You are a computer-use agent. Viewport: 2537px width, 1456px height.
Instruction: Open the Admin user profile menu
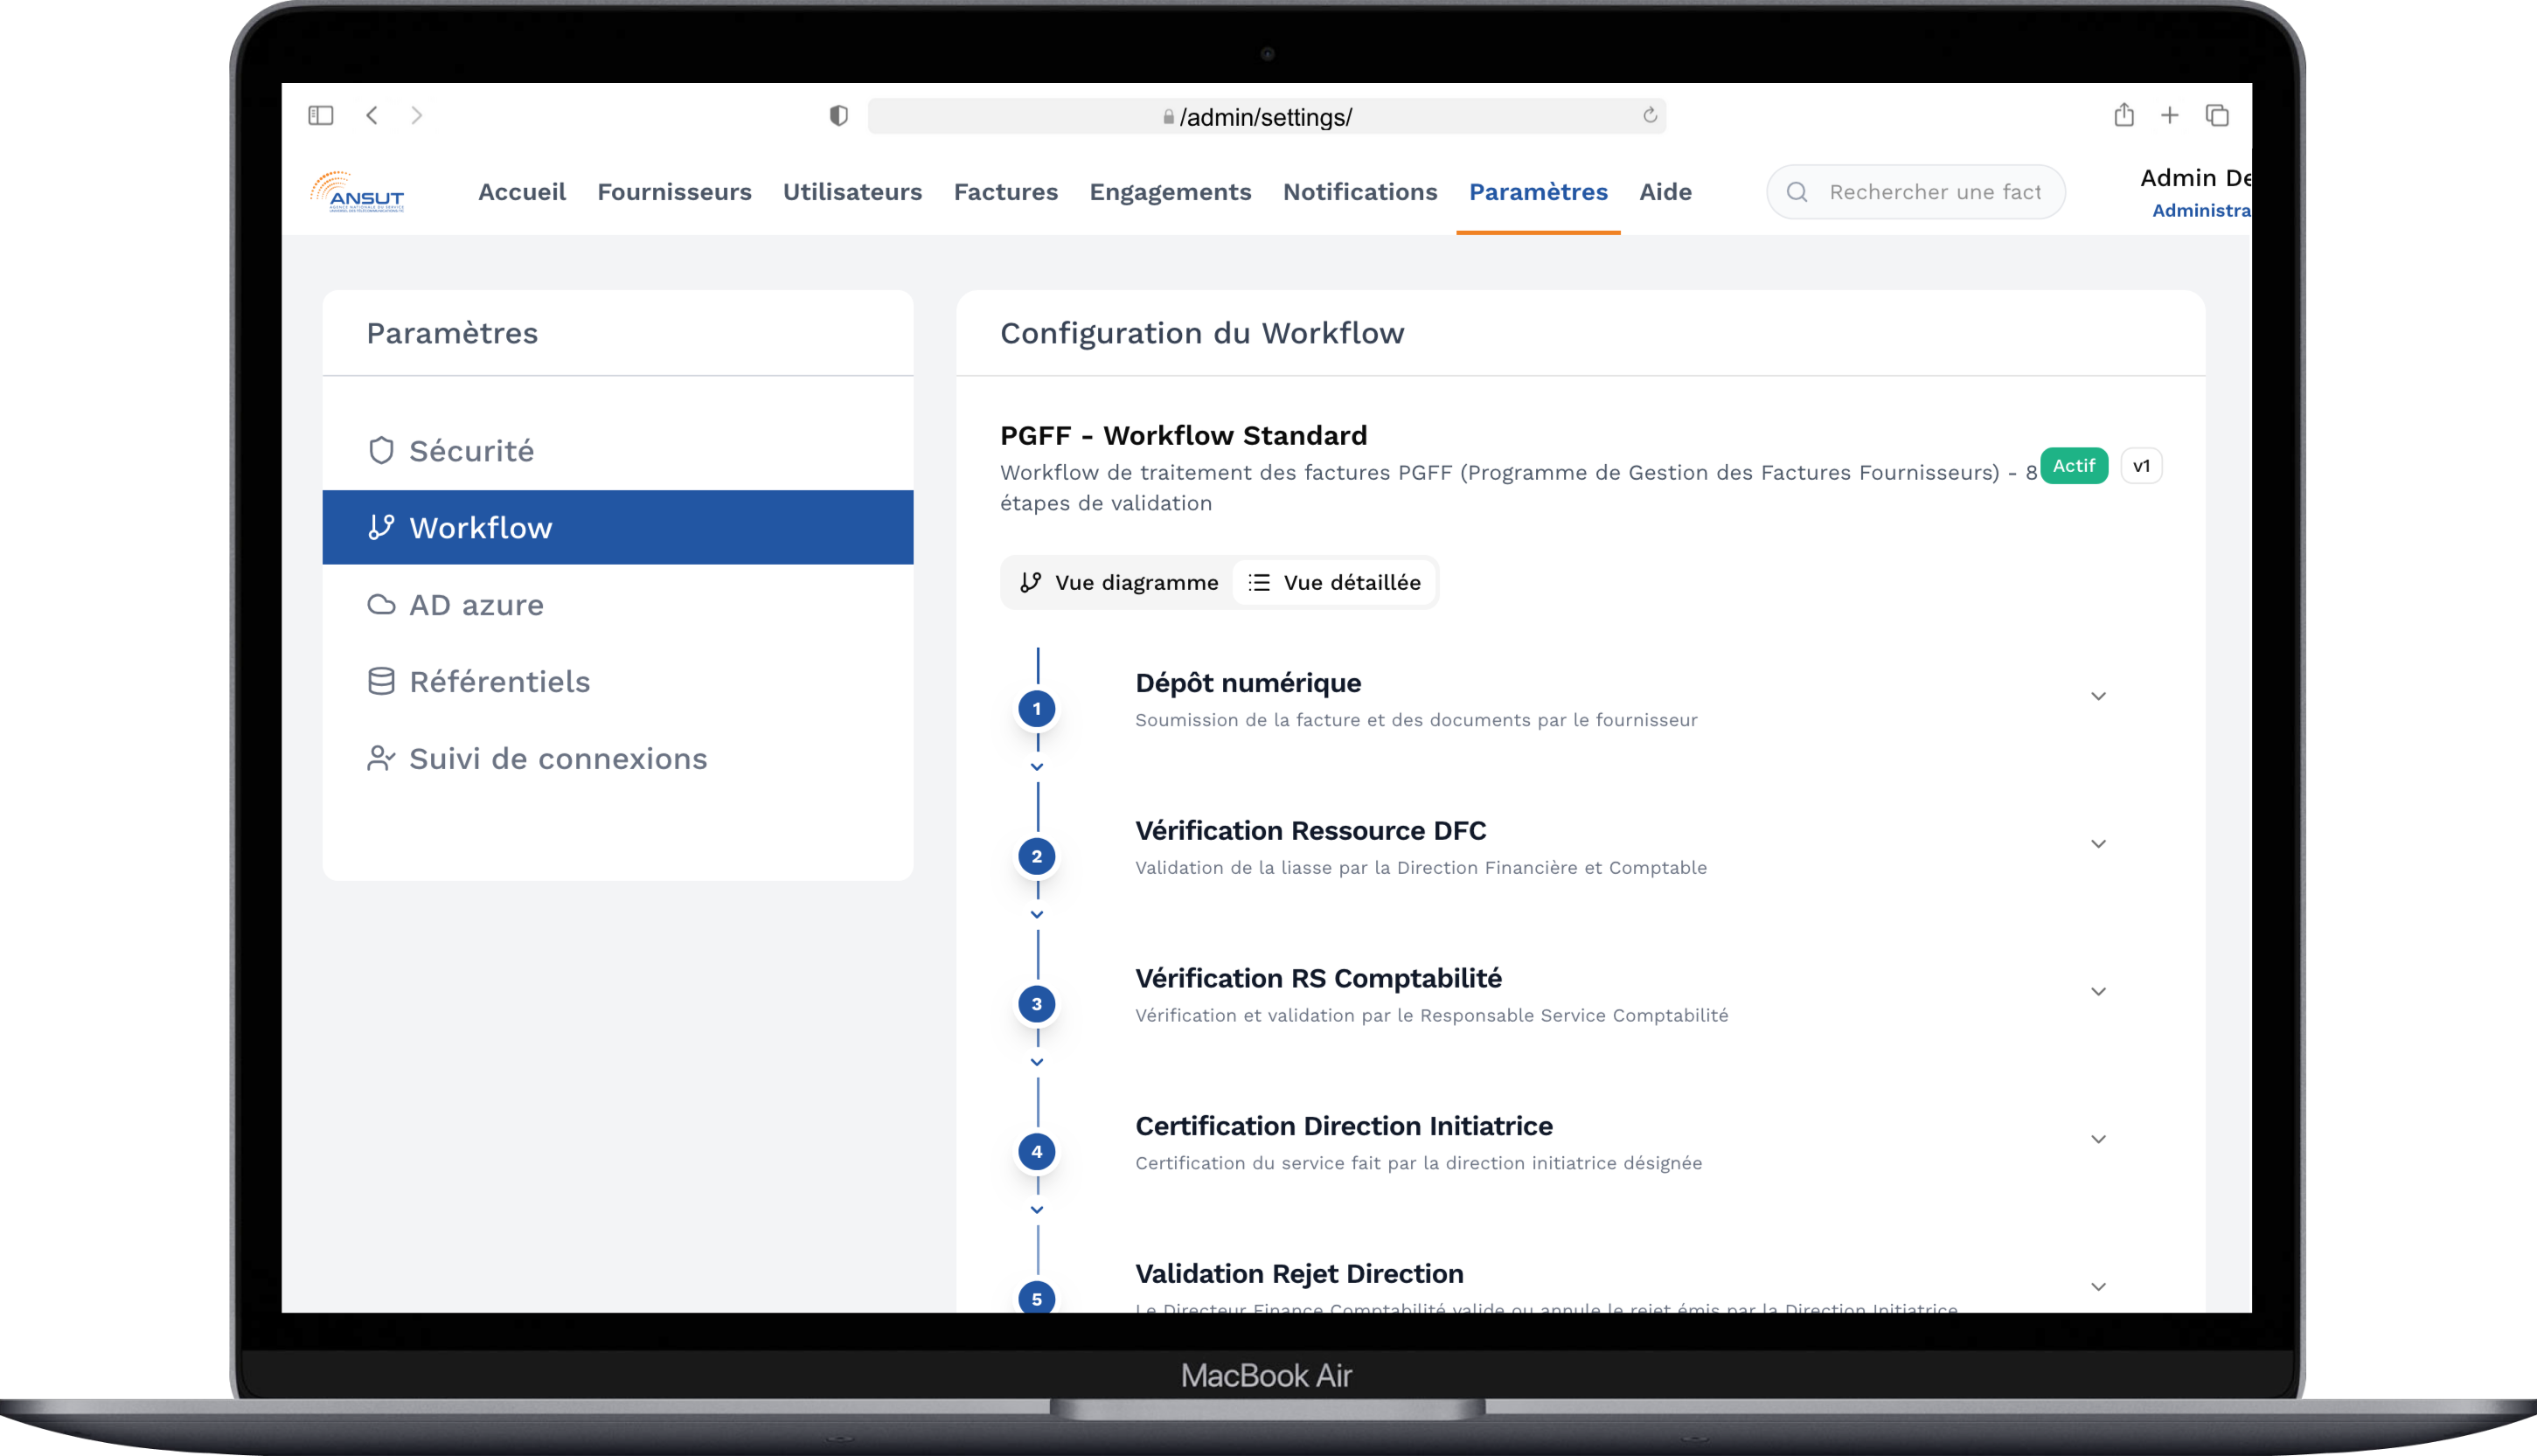(2195, 192)
